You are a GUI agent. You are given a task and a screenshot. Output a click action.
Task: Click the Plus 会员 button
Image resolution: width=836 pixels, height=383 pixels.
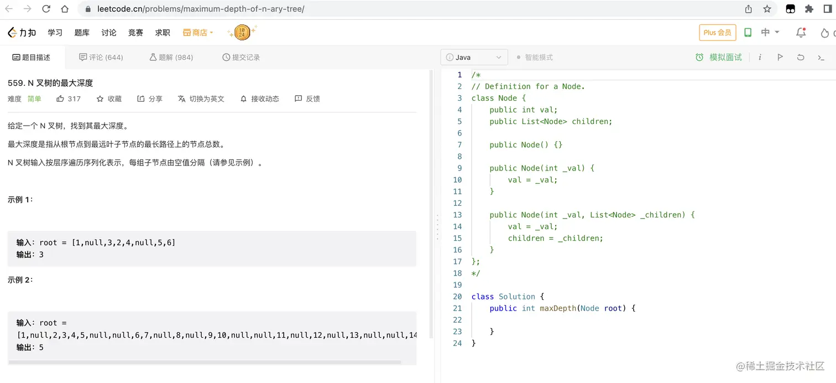tap(718, 33)
